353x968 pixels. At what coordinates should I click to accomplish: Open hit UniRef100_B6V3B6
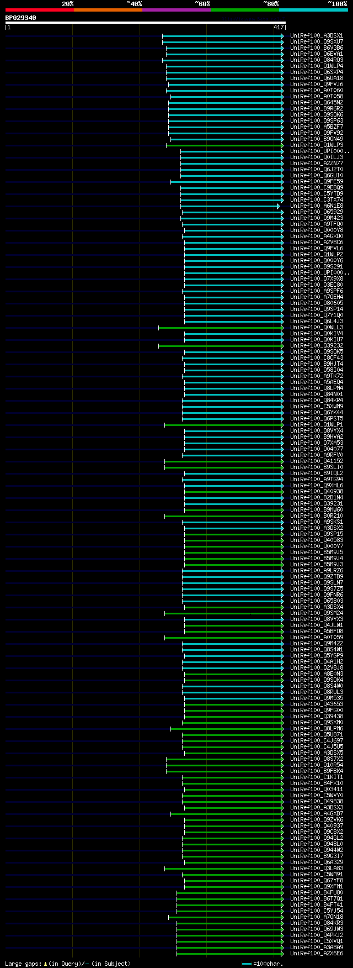(x=317, y=48)
